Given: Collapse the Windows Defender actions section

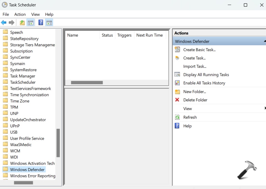Looking at the screenshot, I should tap(265, 41).
